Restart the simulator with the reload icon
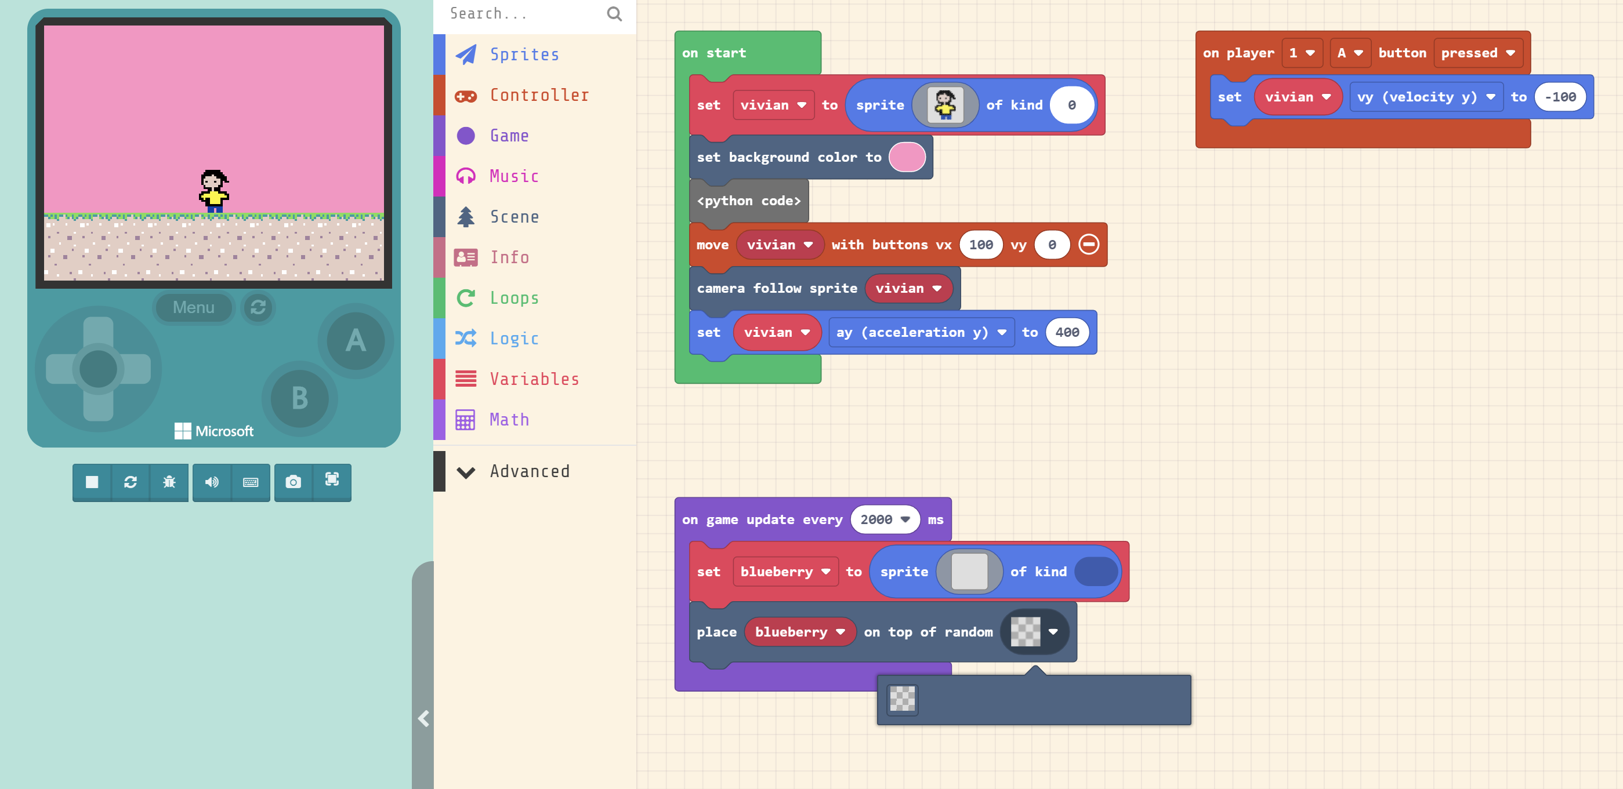Viewport: 1623px width, 789px height. pos(131,482)
